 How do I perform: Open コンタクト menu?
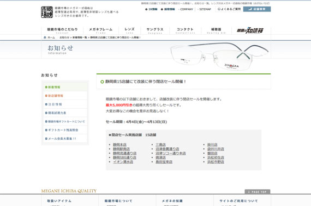[x=185, y=30]
